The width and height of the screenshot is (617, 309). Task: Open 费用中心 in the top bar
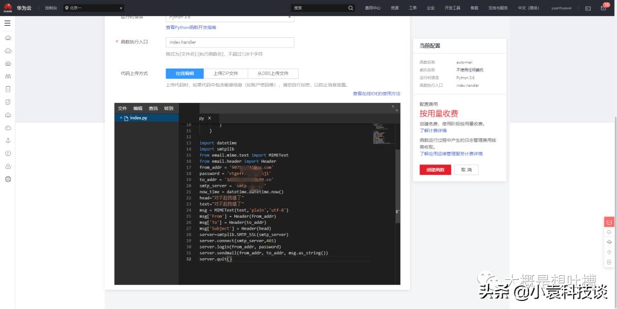[372, 8]
